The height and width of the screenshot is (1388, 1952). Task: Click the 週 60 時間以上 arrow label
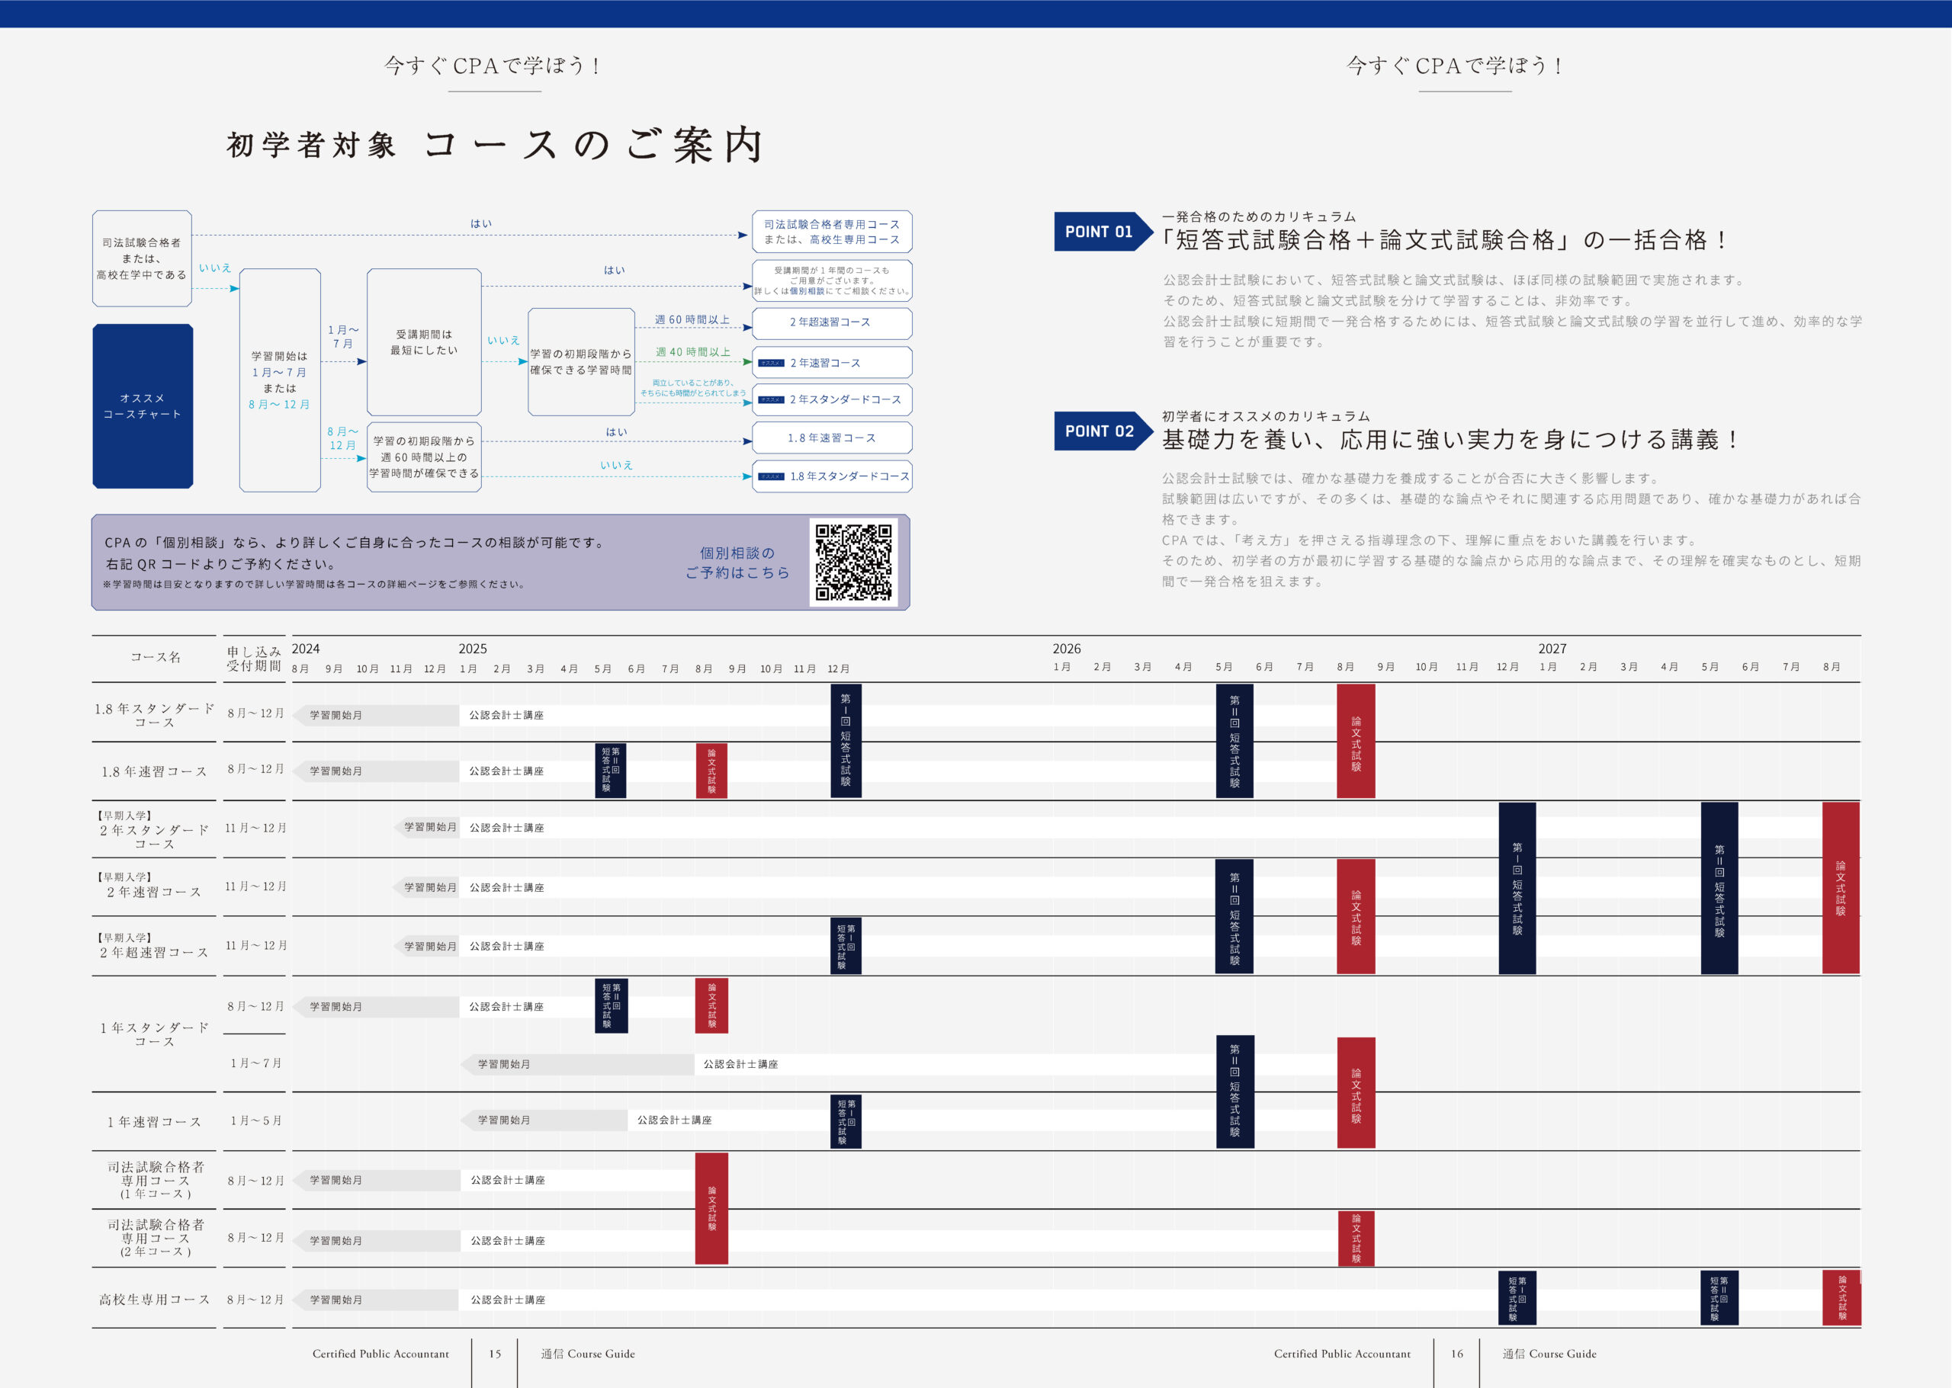[692, 319]
